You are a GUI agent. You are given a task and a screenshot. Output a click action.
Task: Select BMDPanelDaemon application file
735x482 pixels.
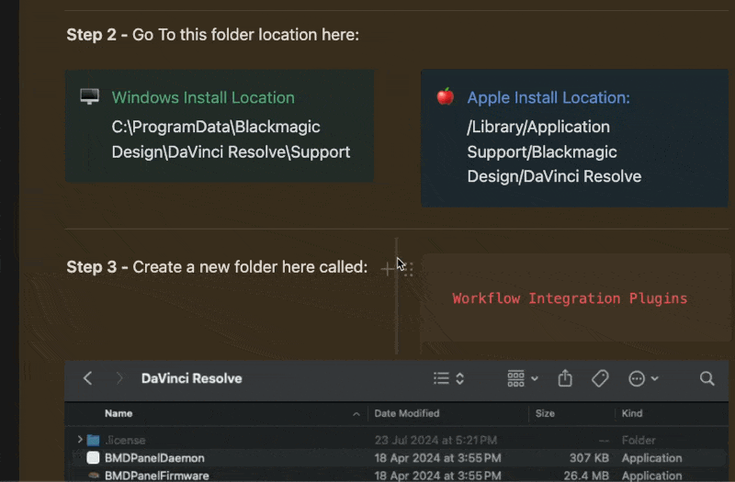click(397, 457)
